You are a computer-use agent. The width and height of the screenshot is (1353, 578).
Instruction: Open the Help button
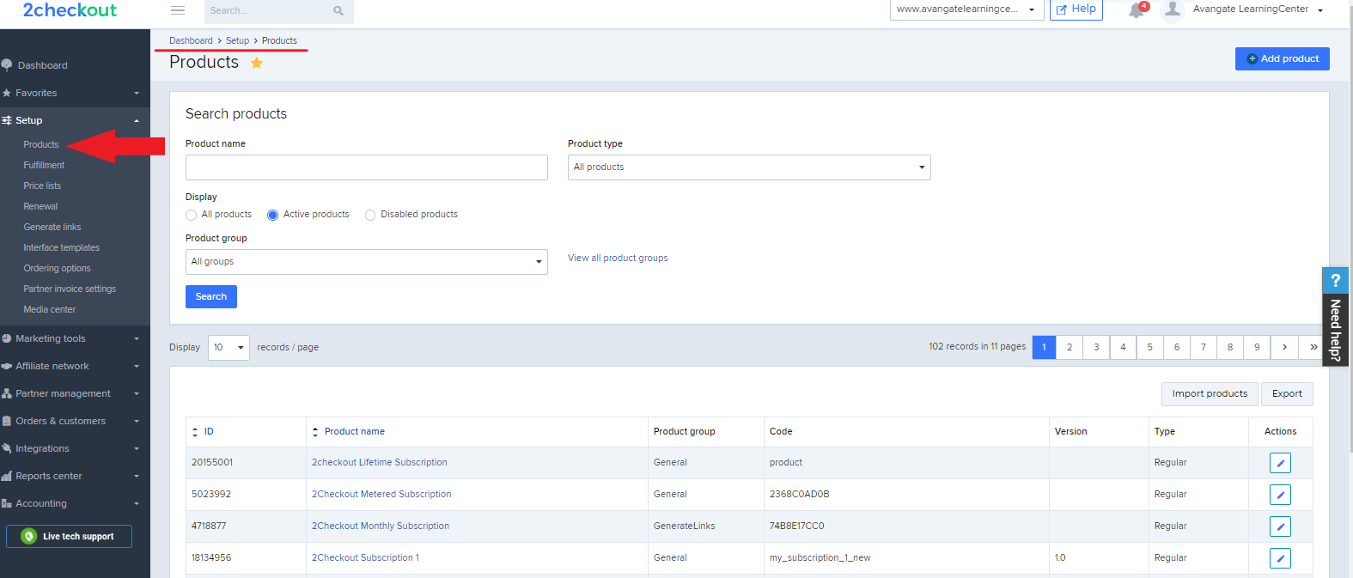[x=1076, y=9]
